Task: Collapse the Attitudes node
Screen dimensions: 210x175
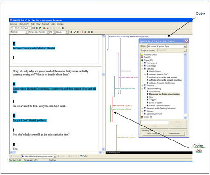Action: coord(142,69)
